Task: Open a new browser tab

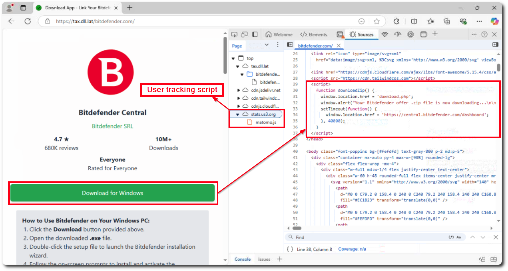Action: click(129, 8)
